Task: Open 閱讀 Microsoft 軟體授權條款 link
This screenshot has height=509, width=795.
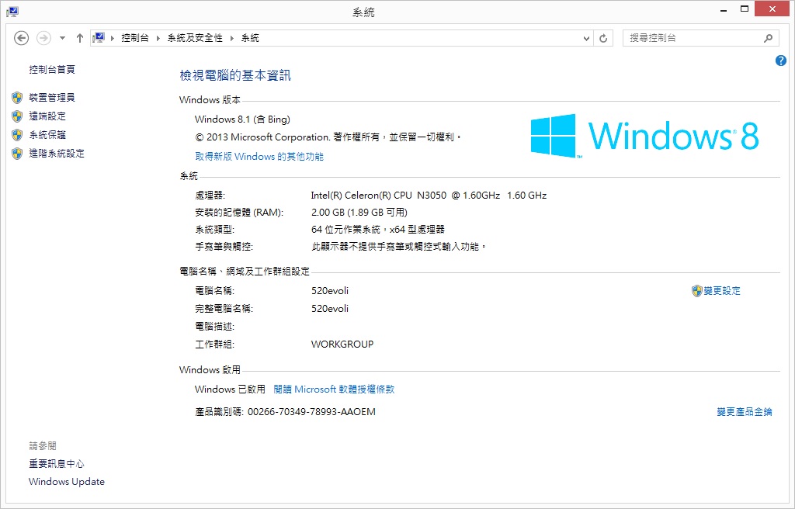Action: tap(334, 389)
